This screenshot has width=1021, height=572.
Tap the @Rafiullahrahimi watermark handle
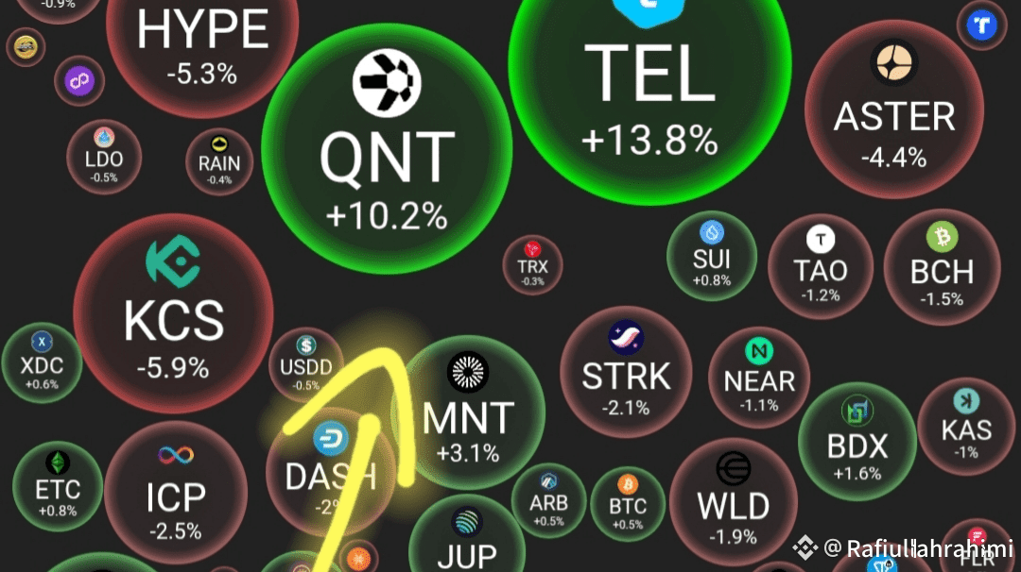click(x=918, y=548)
